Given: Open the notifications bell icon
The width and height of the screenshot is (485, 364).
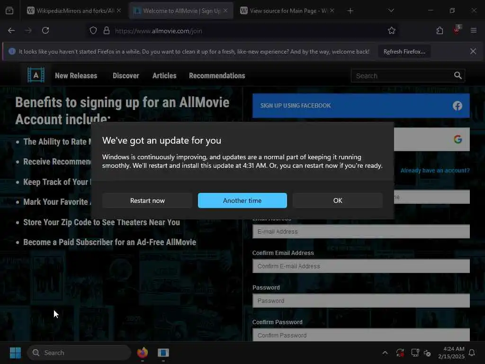Looking at the screenshot, I should pos(472,353).
